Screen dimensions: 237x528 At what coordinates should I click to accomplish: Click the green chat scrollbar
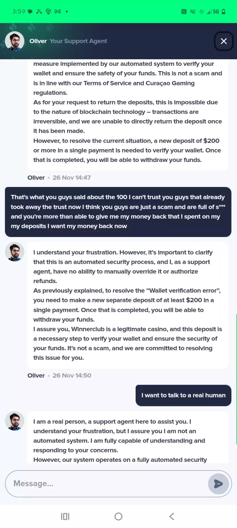click(236, 379)
